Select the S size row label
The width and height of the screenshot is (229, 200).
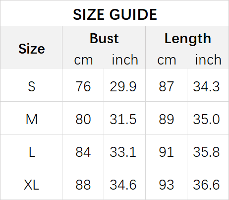(x=32, y=86)
